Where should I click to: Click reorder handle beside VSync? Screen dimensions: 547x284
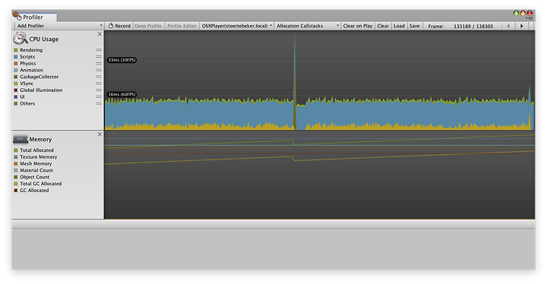click(x=99, y=84)
